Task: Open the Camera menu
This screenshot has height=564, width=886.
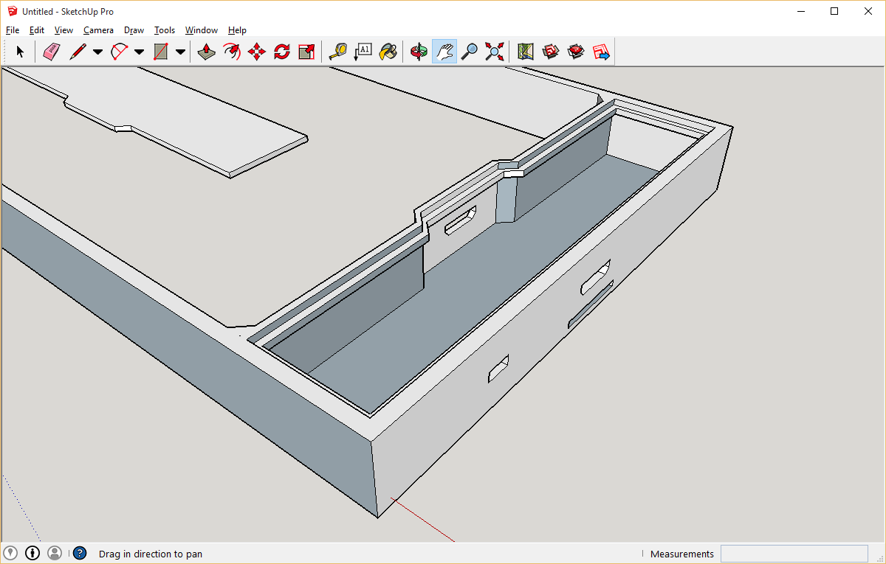Action: click(x=98, y=30)
